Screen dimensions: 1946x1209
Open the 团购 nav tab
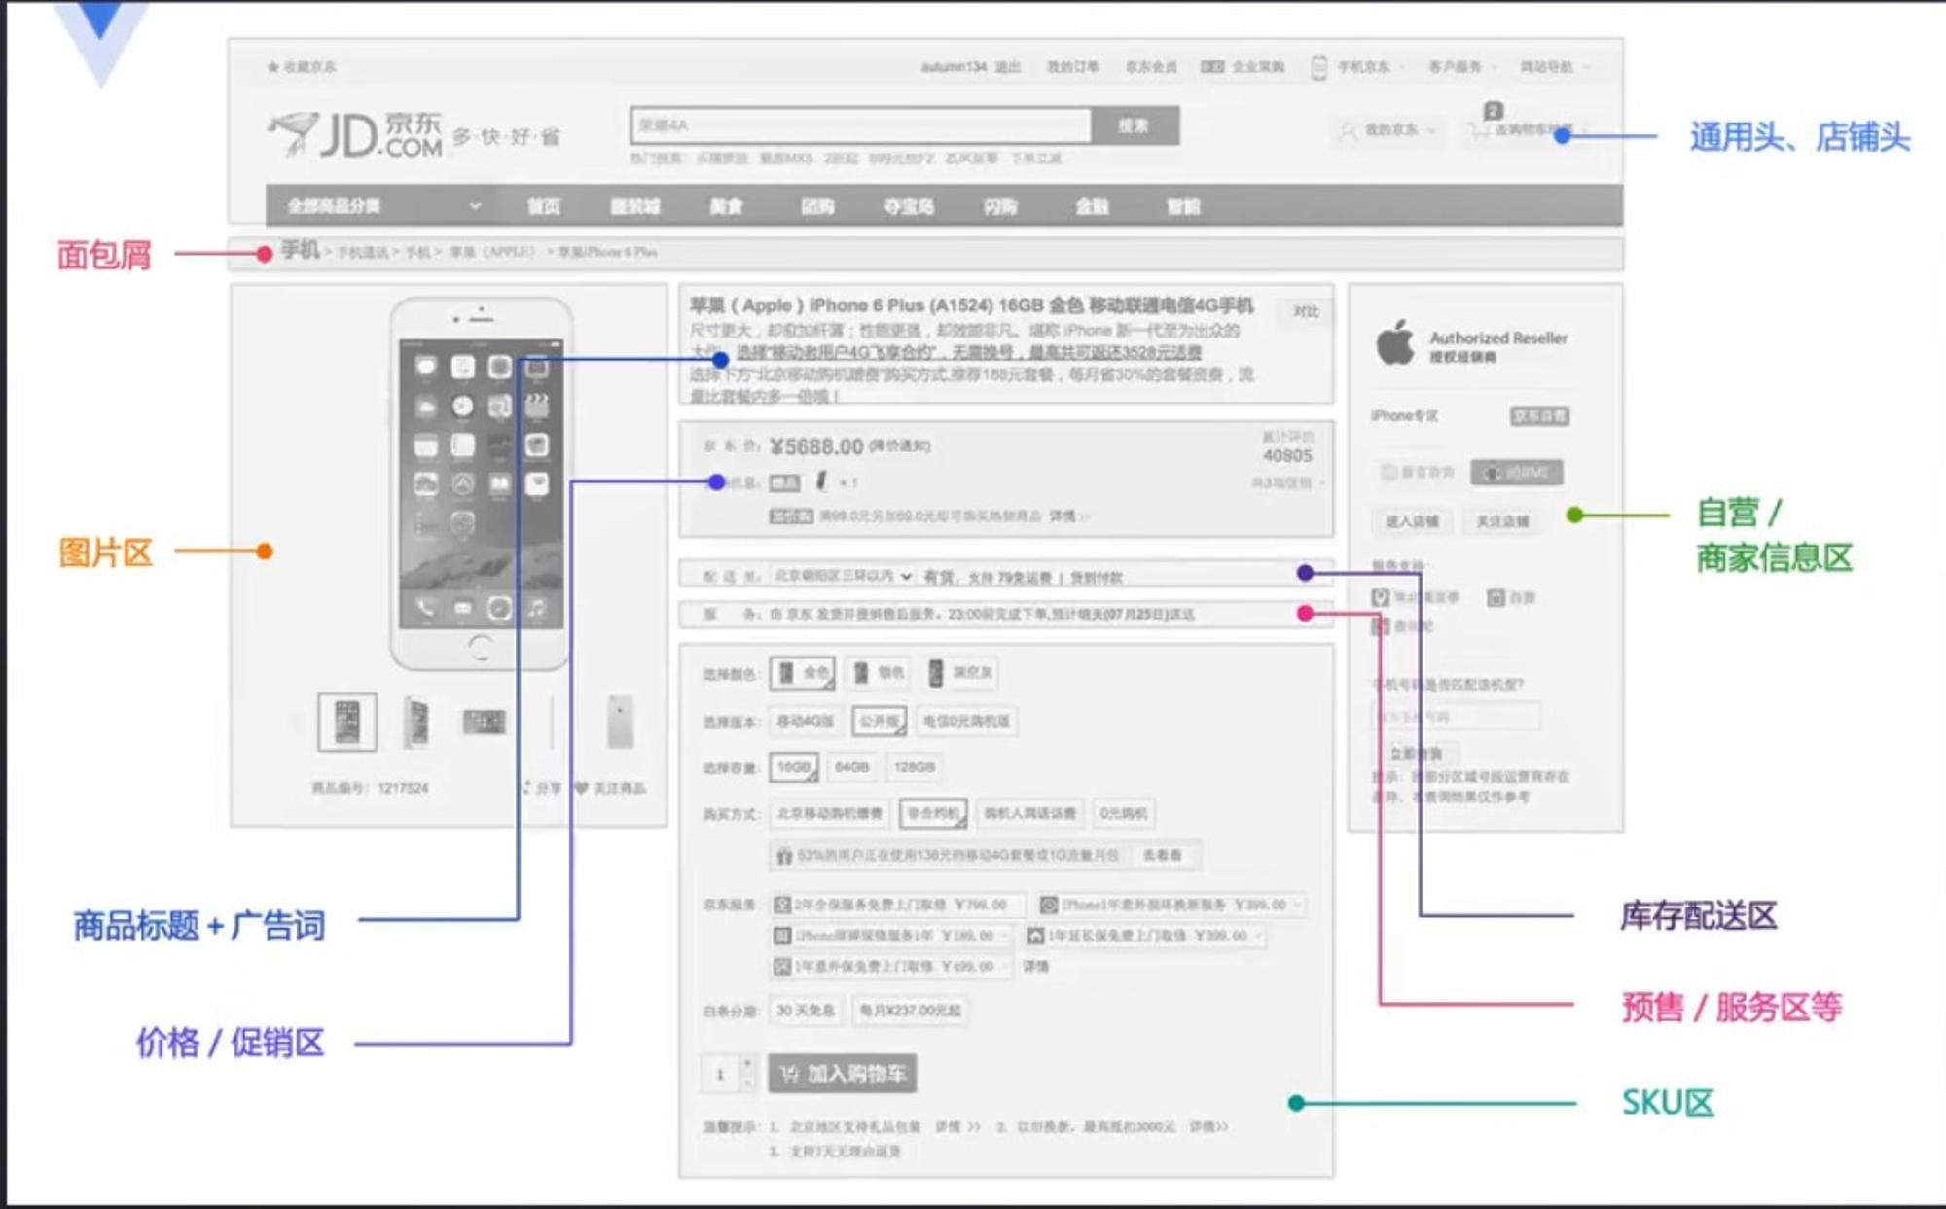pyautogui.click(x=817, y=206)
